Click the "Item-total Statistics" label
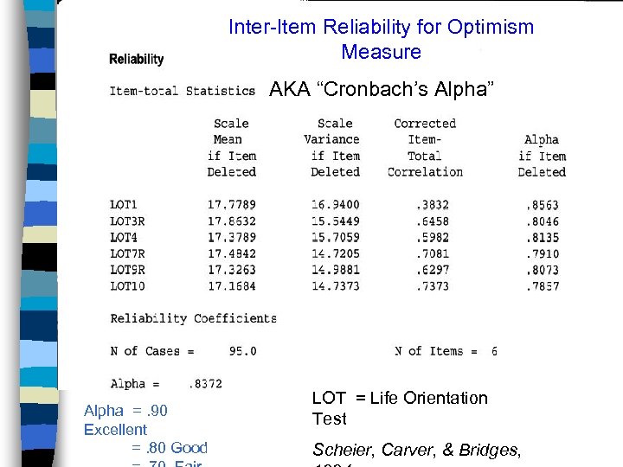The width and height of the screenshot is (623, 467). click(182, 90)
